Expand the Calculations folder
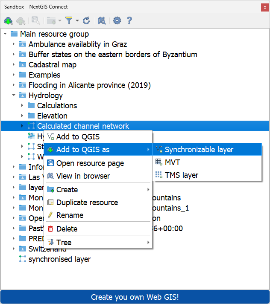 tap(22, 105)
